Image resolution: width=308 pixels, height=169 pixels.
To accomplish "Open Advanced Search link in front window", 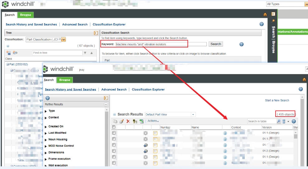I will pyautogui.click(x=114, y=89).
